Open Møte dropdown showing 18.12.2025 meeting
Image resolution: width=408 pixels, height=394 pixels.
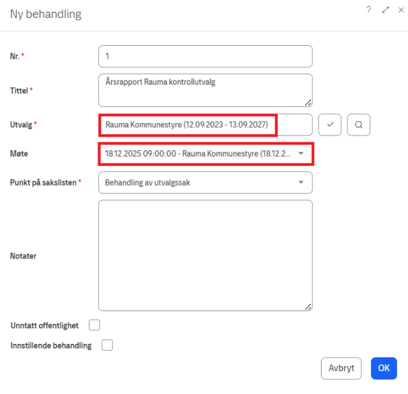(x=198, y=153)
